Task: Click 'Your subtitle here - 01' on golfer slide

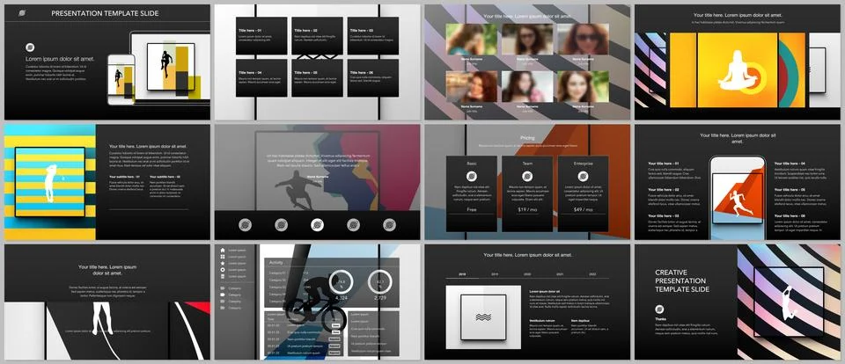Action: (x=124, y=177)
